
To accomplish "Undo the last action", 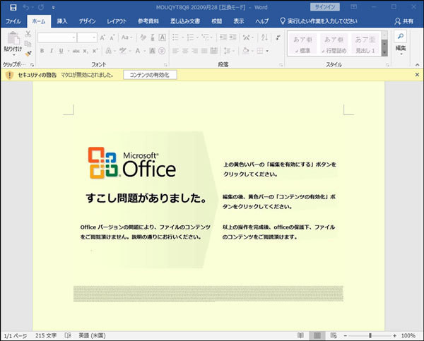I will pos(26,7).
